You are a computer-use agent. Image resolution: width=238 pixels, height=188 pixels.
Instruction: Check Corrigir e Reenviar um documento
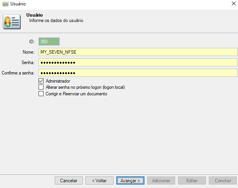pyautogui.click(x=41, y=93)
